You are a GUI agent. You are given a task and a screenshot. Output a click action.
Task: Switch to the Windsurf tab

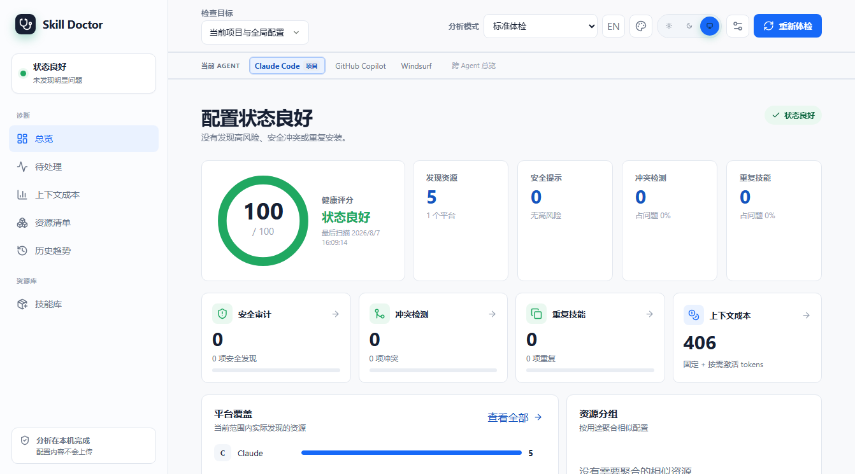tap(416, 66)
